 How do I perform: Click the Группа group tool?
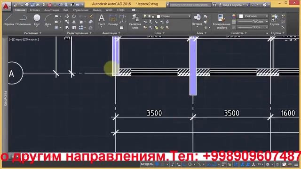(275, 20)
